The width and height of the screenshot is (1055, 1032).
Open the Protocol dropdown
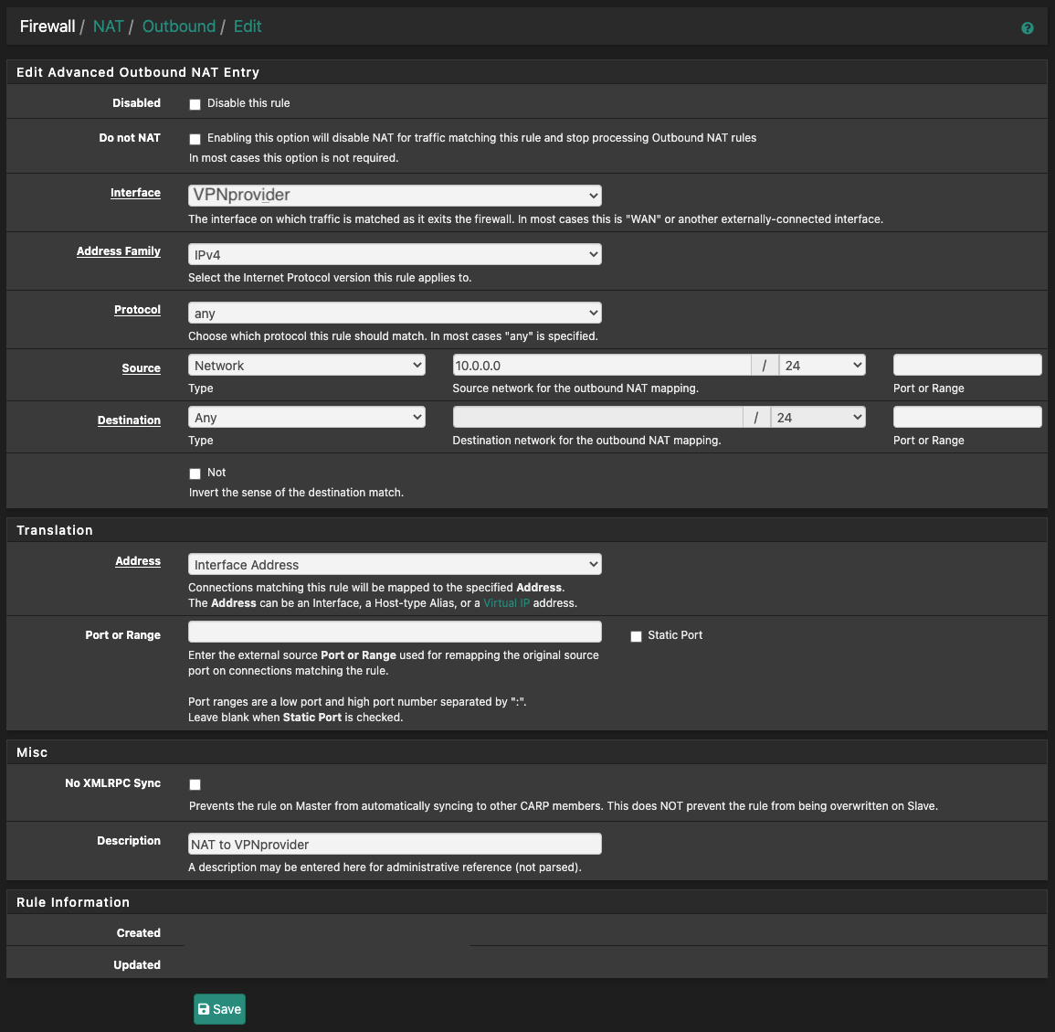click(395, 314)
